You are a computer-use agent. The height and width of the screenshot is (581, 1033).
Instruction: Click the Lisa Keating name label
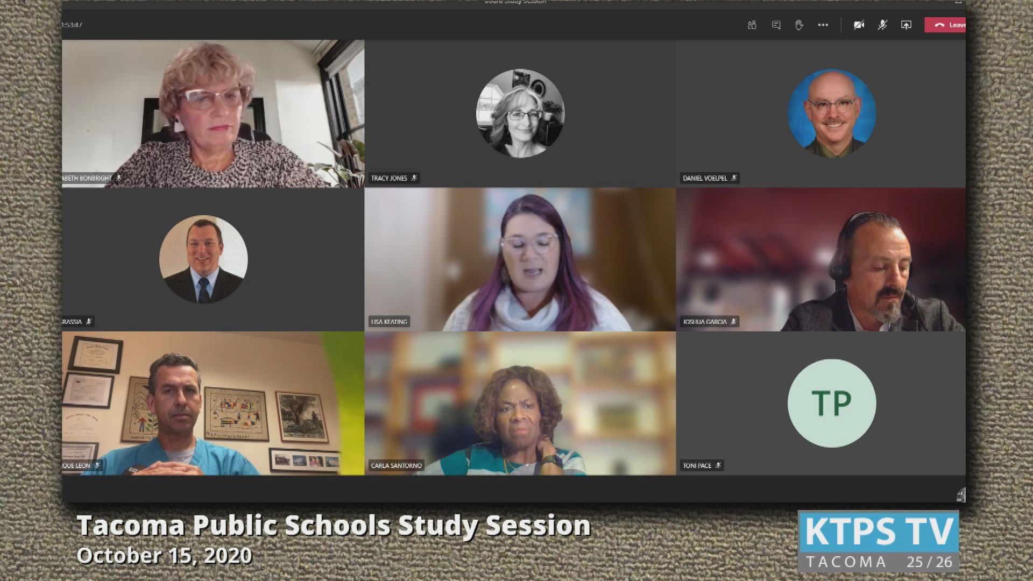pos(389,322)
